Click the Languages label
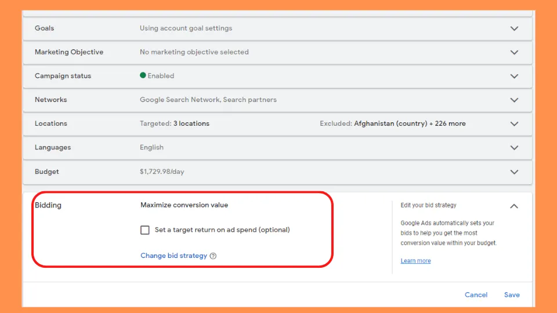The image size is (557, 313). coord(53,147)
